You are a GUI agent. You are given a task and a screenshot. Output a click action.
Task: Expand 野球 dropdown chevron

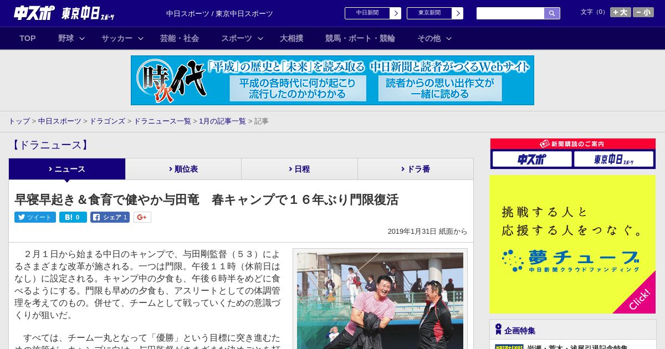point(82,38)
